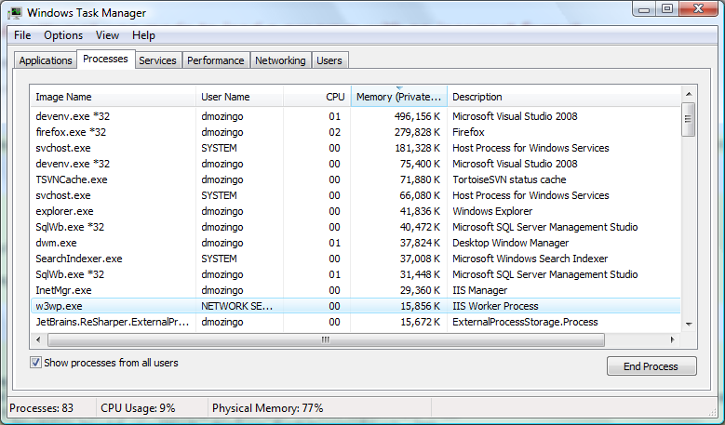Image resolution: width=725 pixels, height=425 pixels.
Task: Click the Microsoft Windows Search Indexer description
Action: pyautogui.click(x=530, y=259)
